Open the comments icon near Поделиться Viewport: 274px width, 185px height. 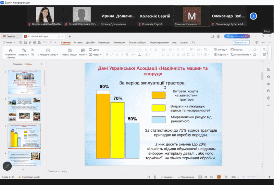coord(257,42)
